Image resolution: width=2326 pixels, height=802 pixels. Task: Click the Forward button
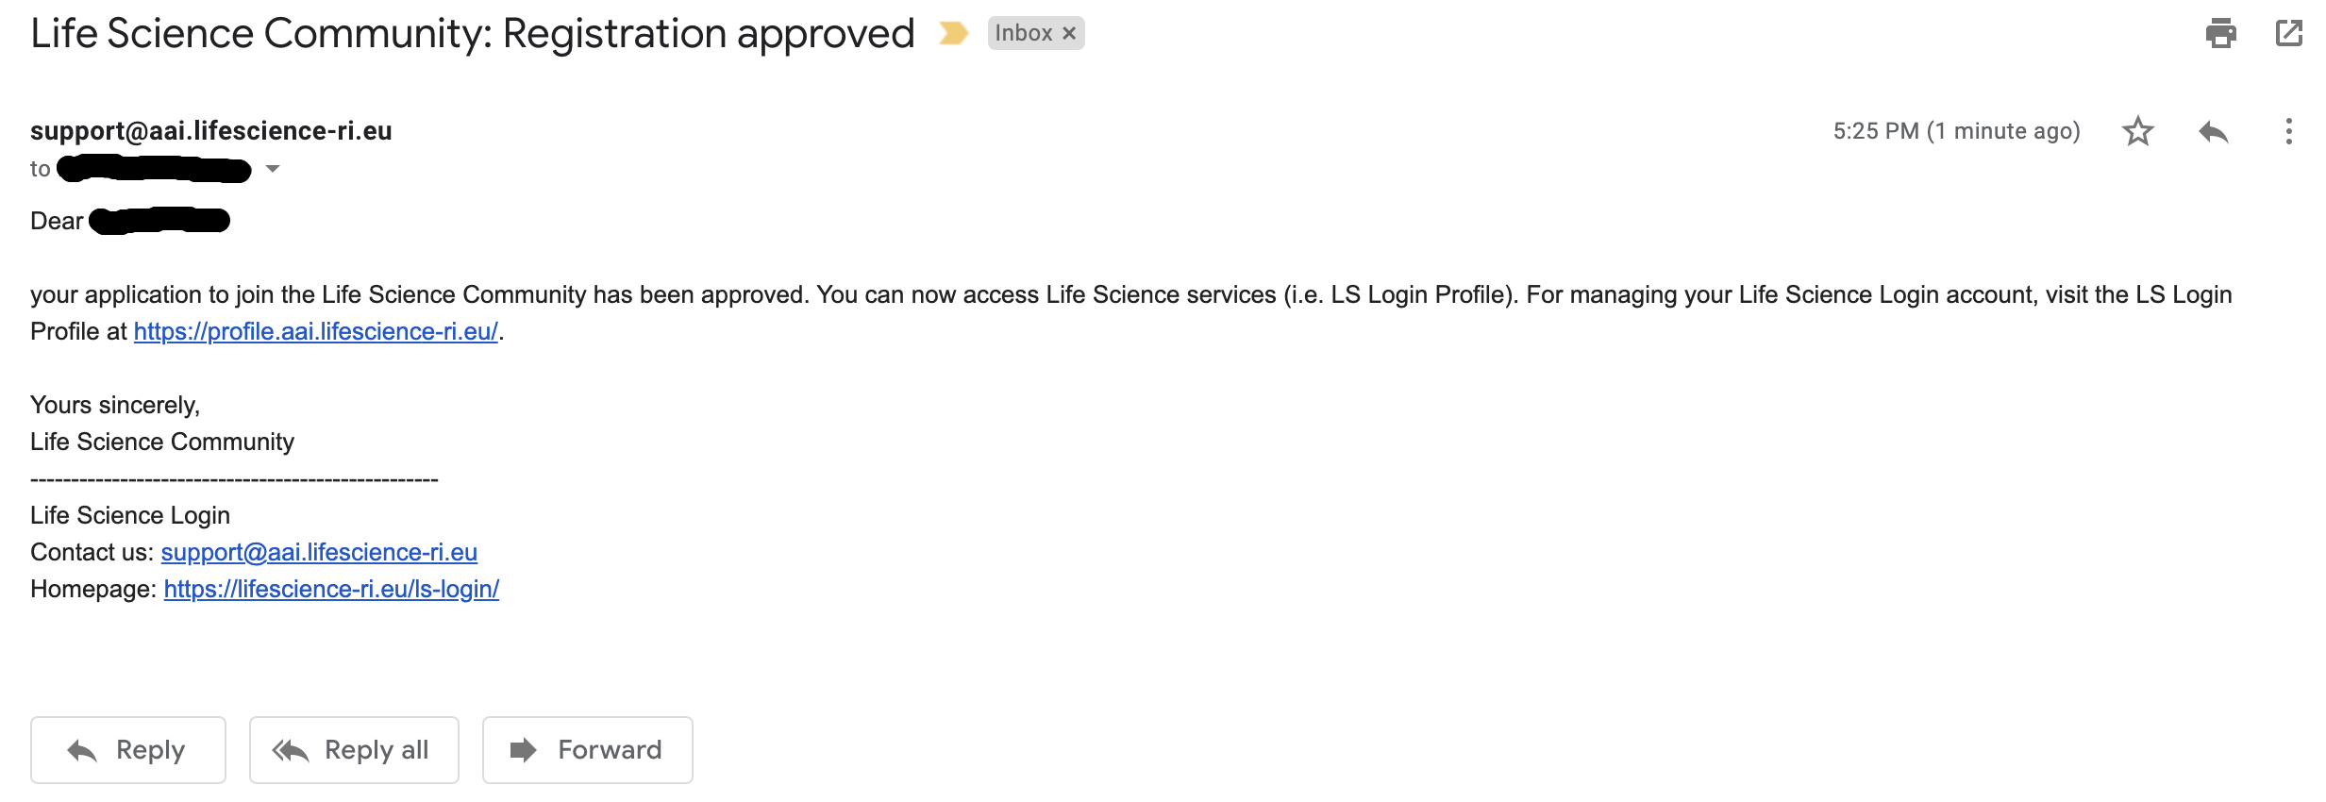click(x=588, y=750)
